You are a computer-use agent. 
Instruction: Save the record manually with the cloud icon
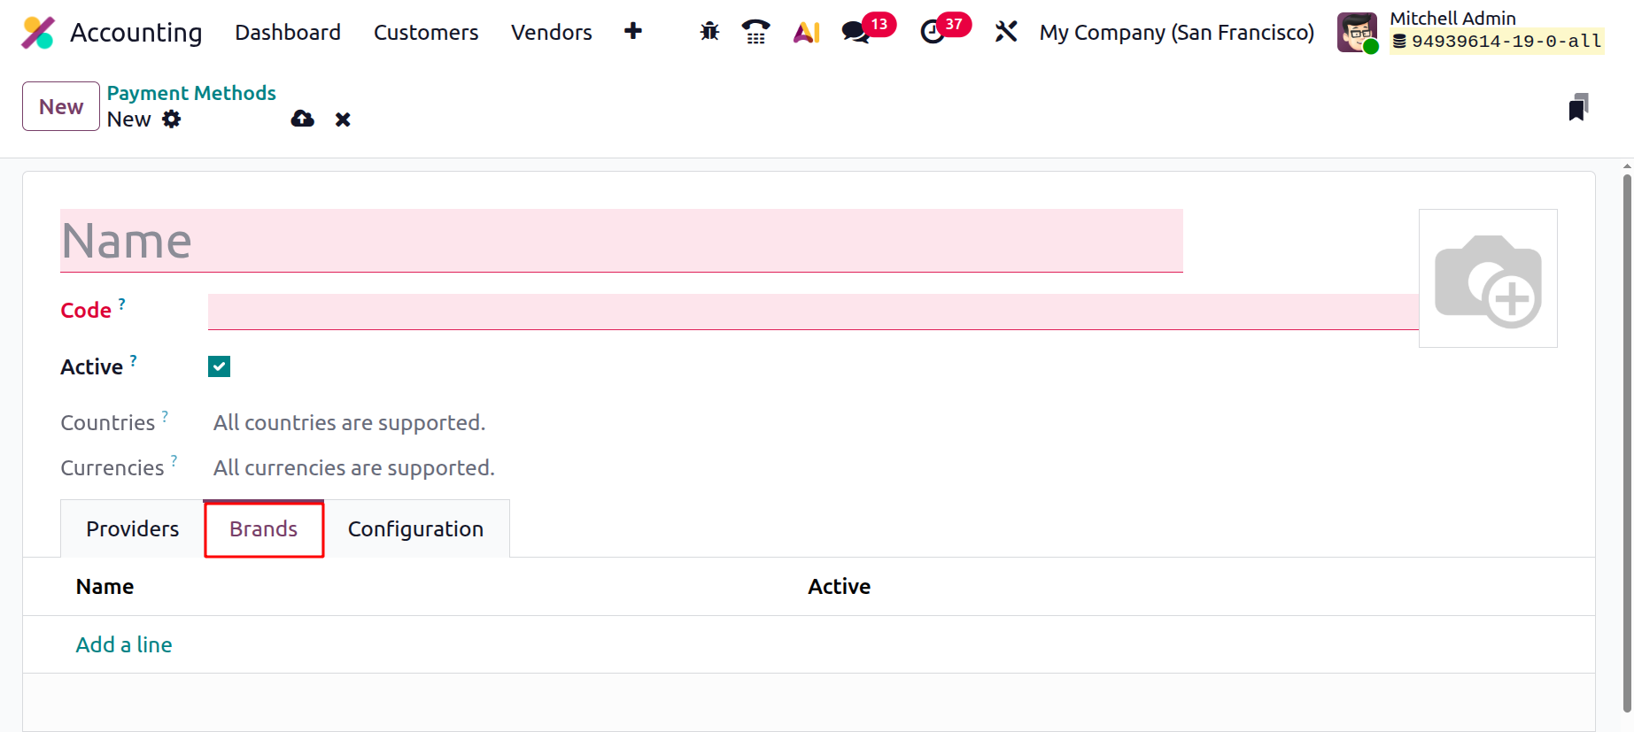click(303, 119)
